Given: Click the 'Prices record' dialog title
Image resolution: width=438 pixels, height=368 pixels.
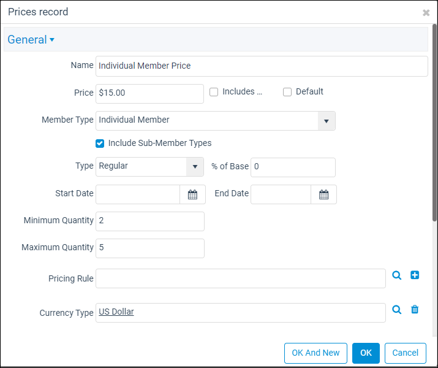Looking at the screenshot, I should coord(38,12).
